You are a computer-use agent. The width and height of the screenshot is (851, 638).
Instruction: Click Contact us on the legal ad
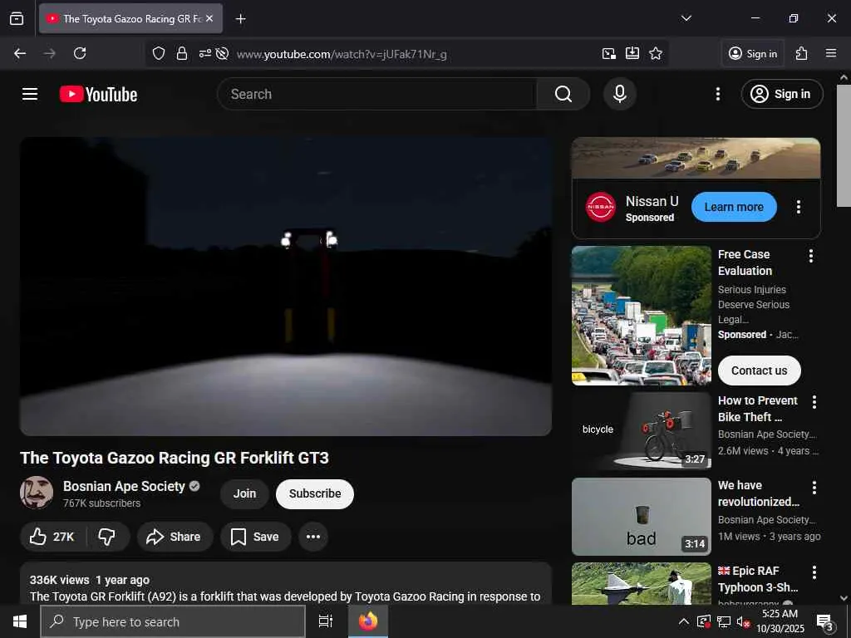click(x=760, y=371)
